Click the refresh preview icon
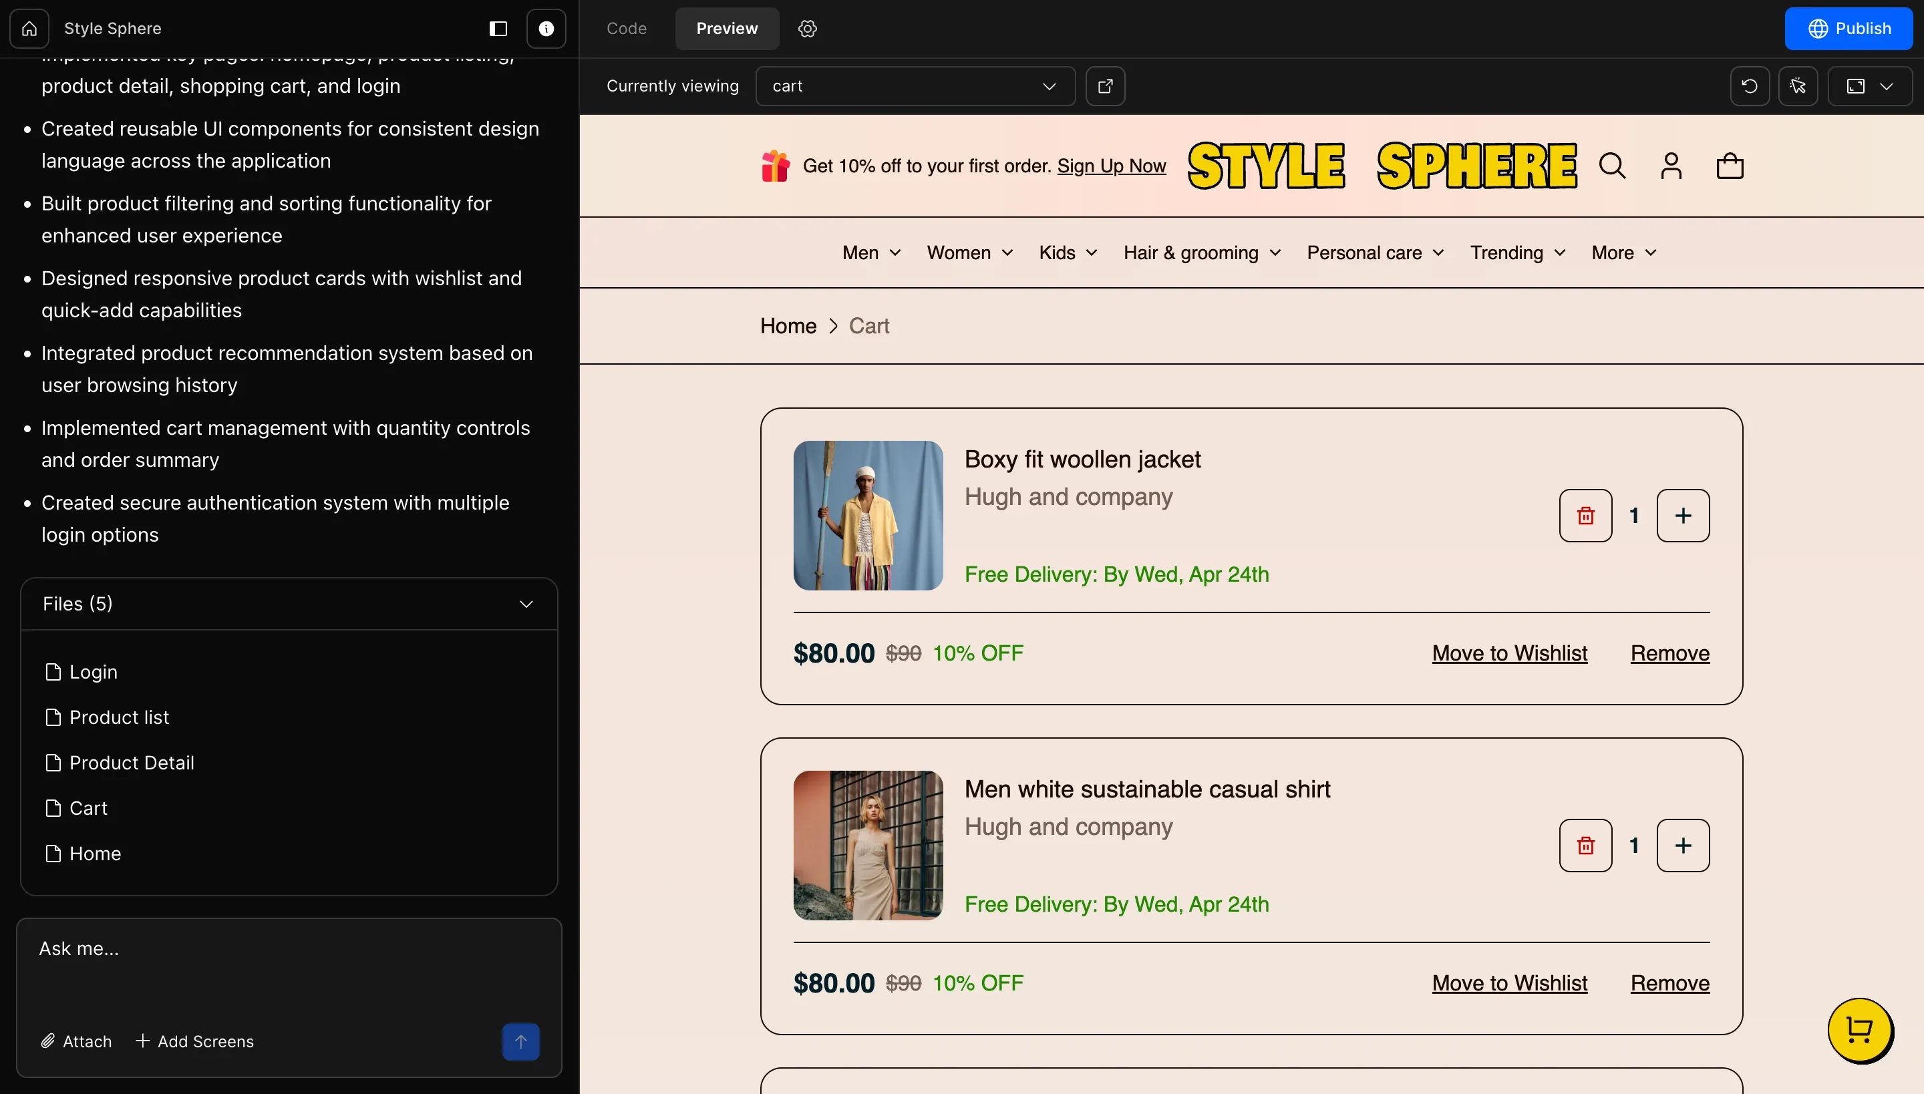 (x=1750, y=85)
